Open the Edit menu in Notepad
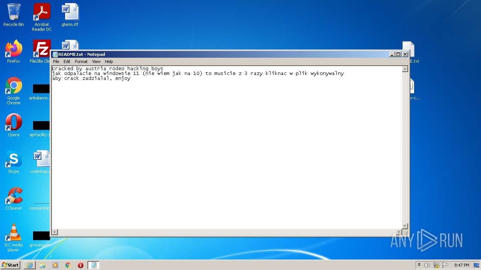This screenshot has height=270, width=481. (67, 61)
